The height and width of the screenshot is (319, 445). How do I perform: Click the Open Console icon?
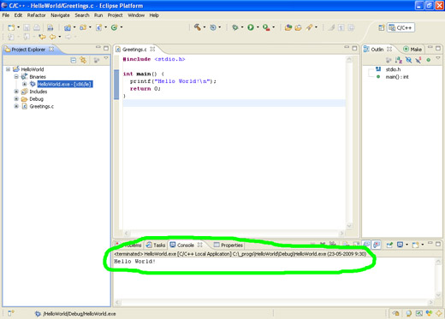416,245
